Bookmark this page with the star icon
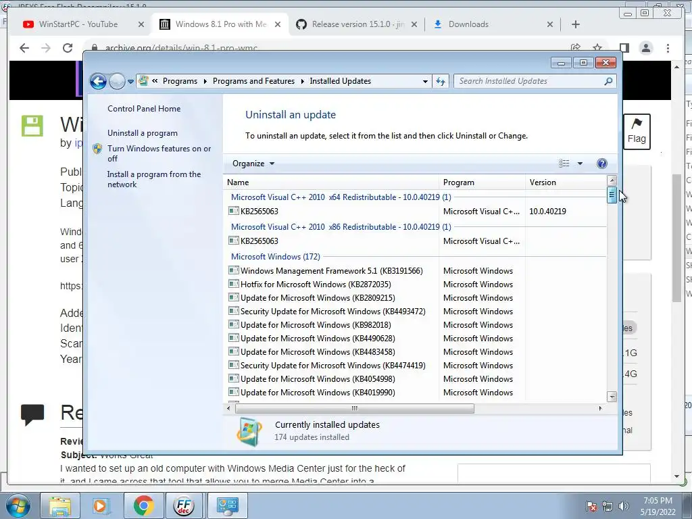The image size is (692, 519). coord(597,48)
